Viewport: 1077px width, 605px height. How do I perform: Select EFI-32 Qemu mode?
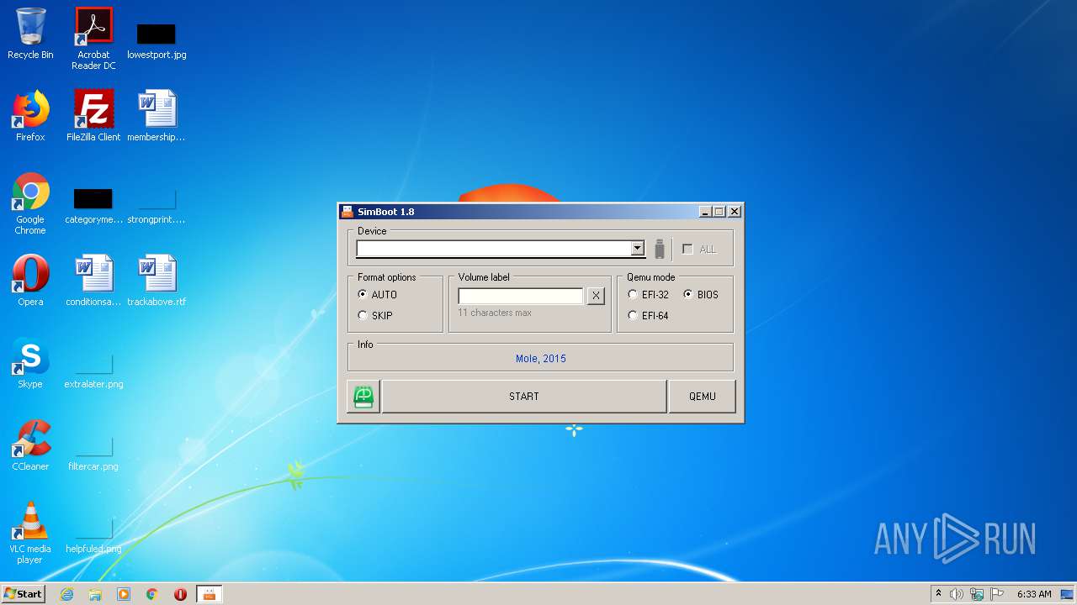648,295
